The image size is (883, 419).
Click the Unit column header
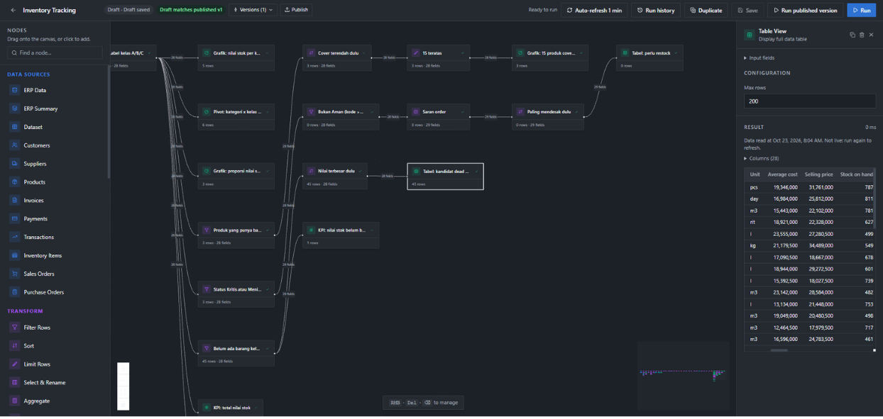(x=755, y=174)
